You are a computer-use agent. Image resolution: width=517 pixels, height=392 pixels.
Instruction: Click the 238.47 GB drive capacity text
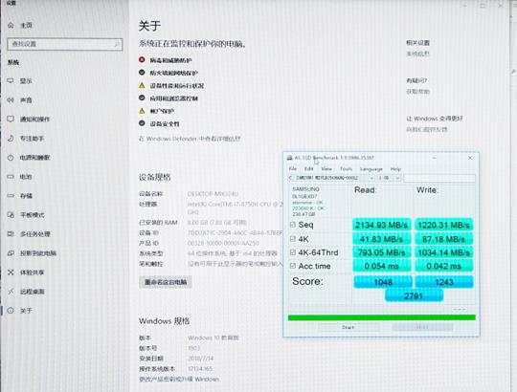303,214
